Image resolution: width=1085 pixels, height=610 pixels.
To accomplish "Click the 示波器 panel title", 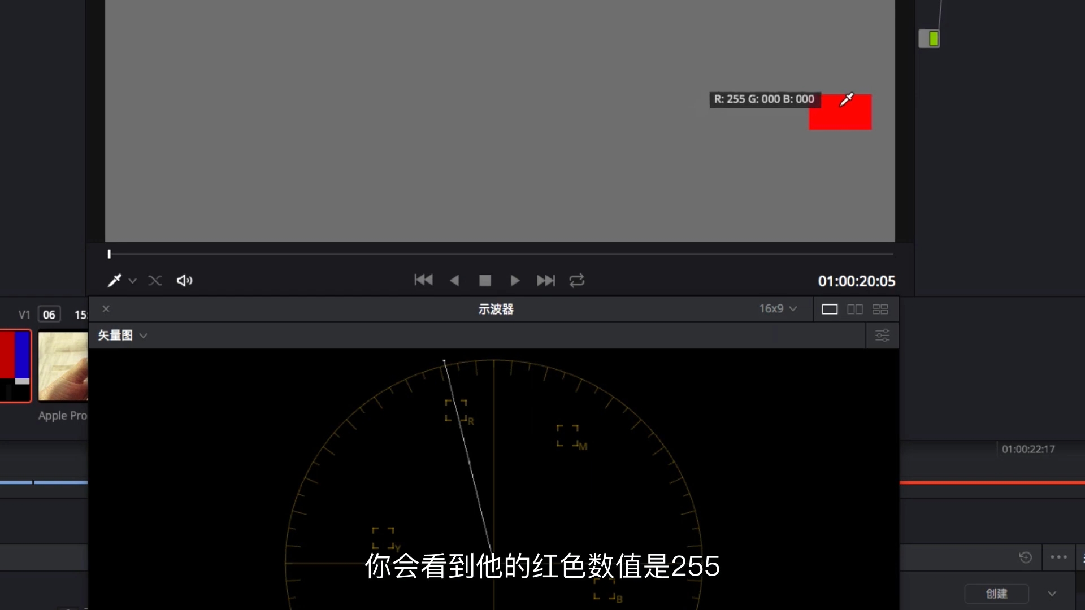I will (495, 309).
